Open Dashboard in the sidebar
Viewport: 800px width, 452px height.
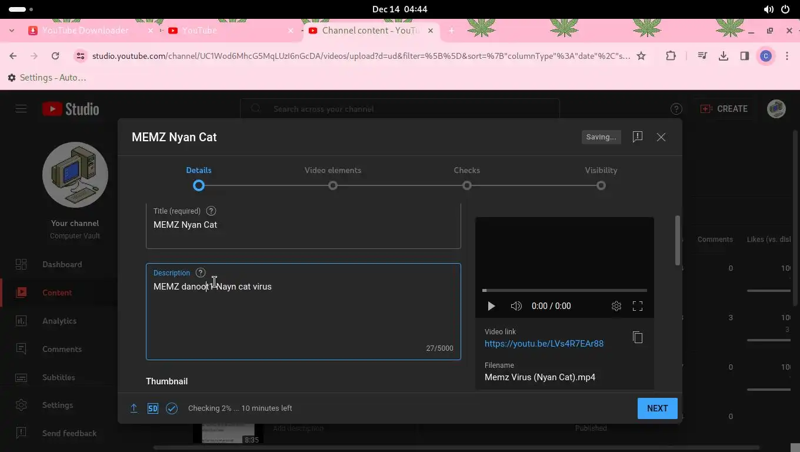[x=59, y=264]
